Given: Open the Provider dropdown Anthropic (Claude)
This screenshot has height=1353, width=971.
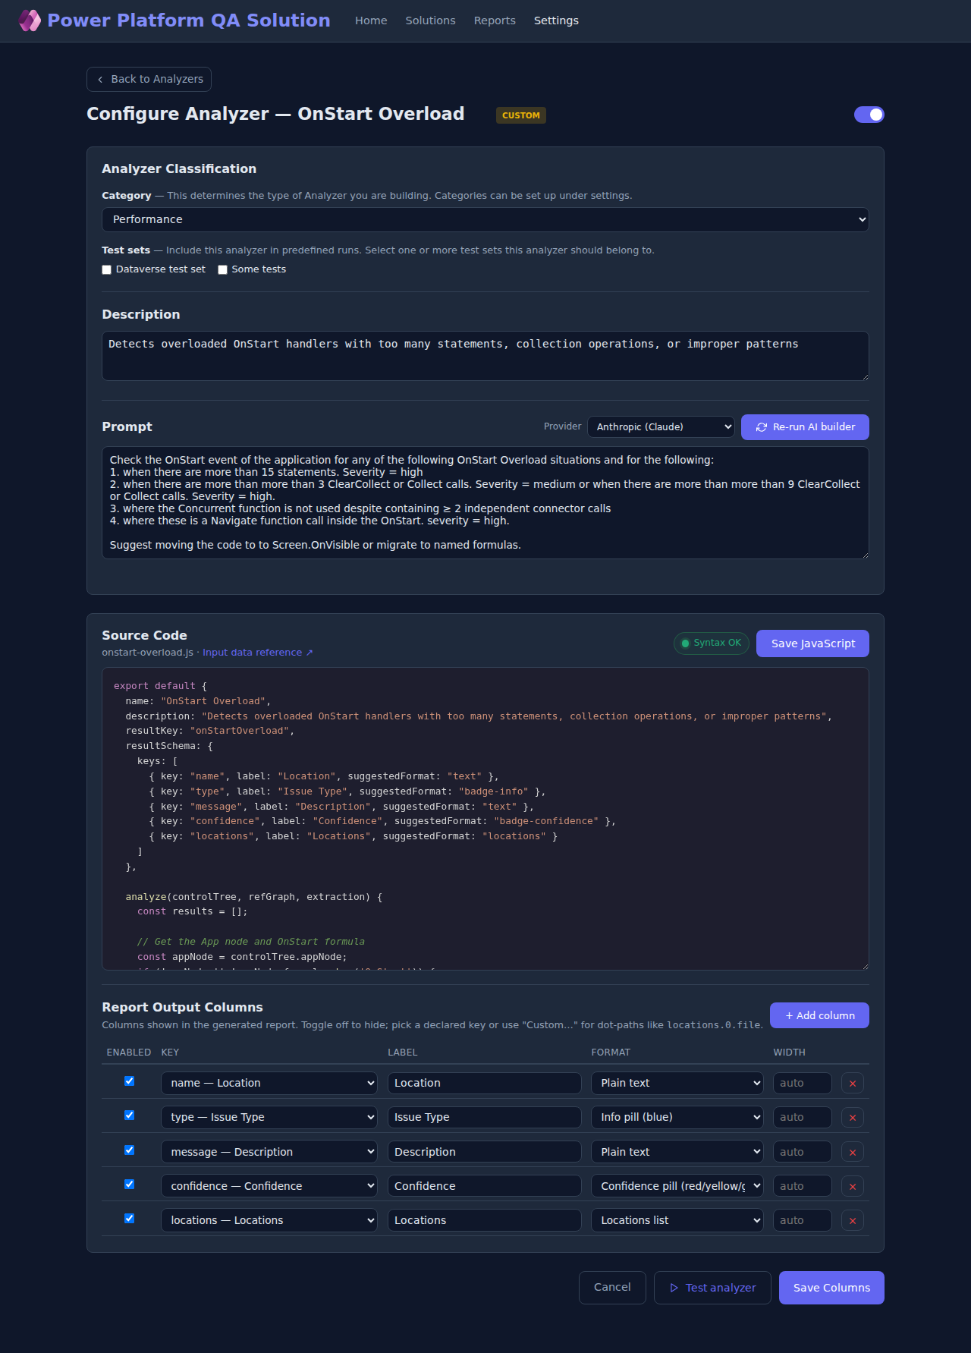Looking at the screenshot, I should (661, 427).
